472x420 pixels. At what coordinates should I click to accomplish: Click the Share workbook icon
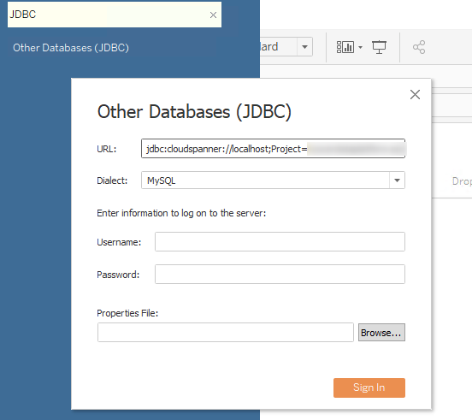click(x=419, y=47)
